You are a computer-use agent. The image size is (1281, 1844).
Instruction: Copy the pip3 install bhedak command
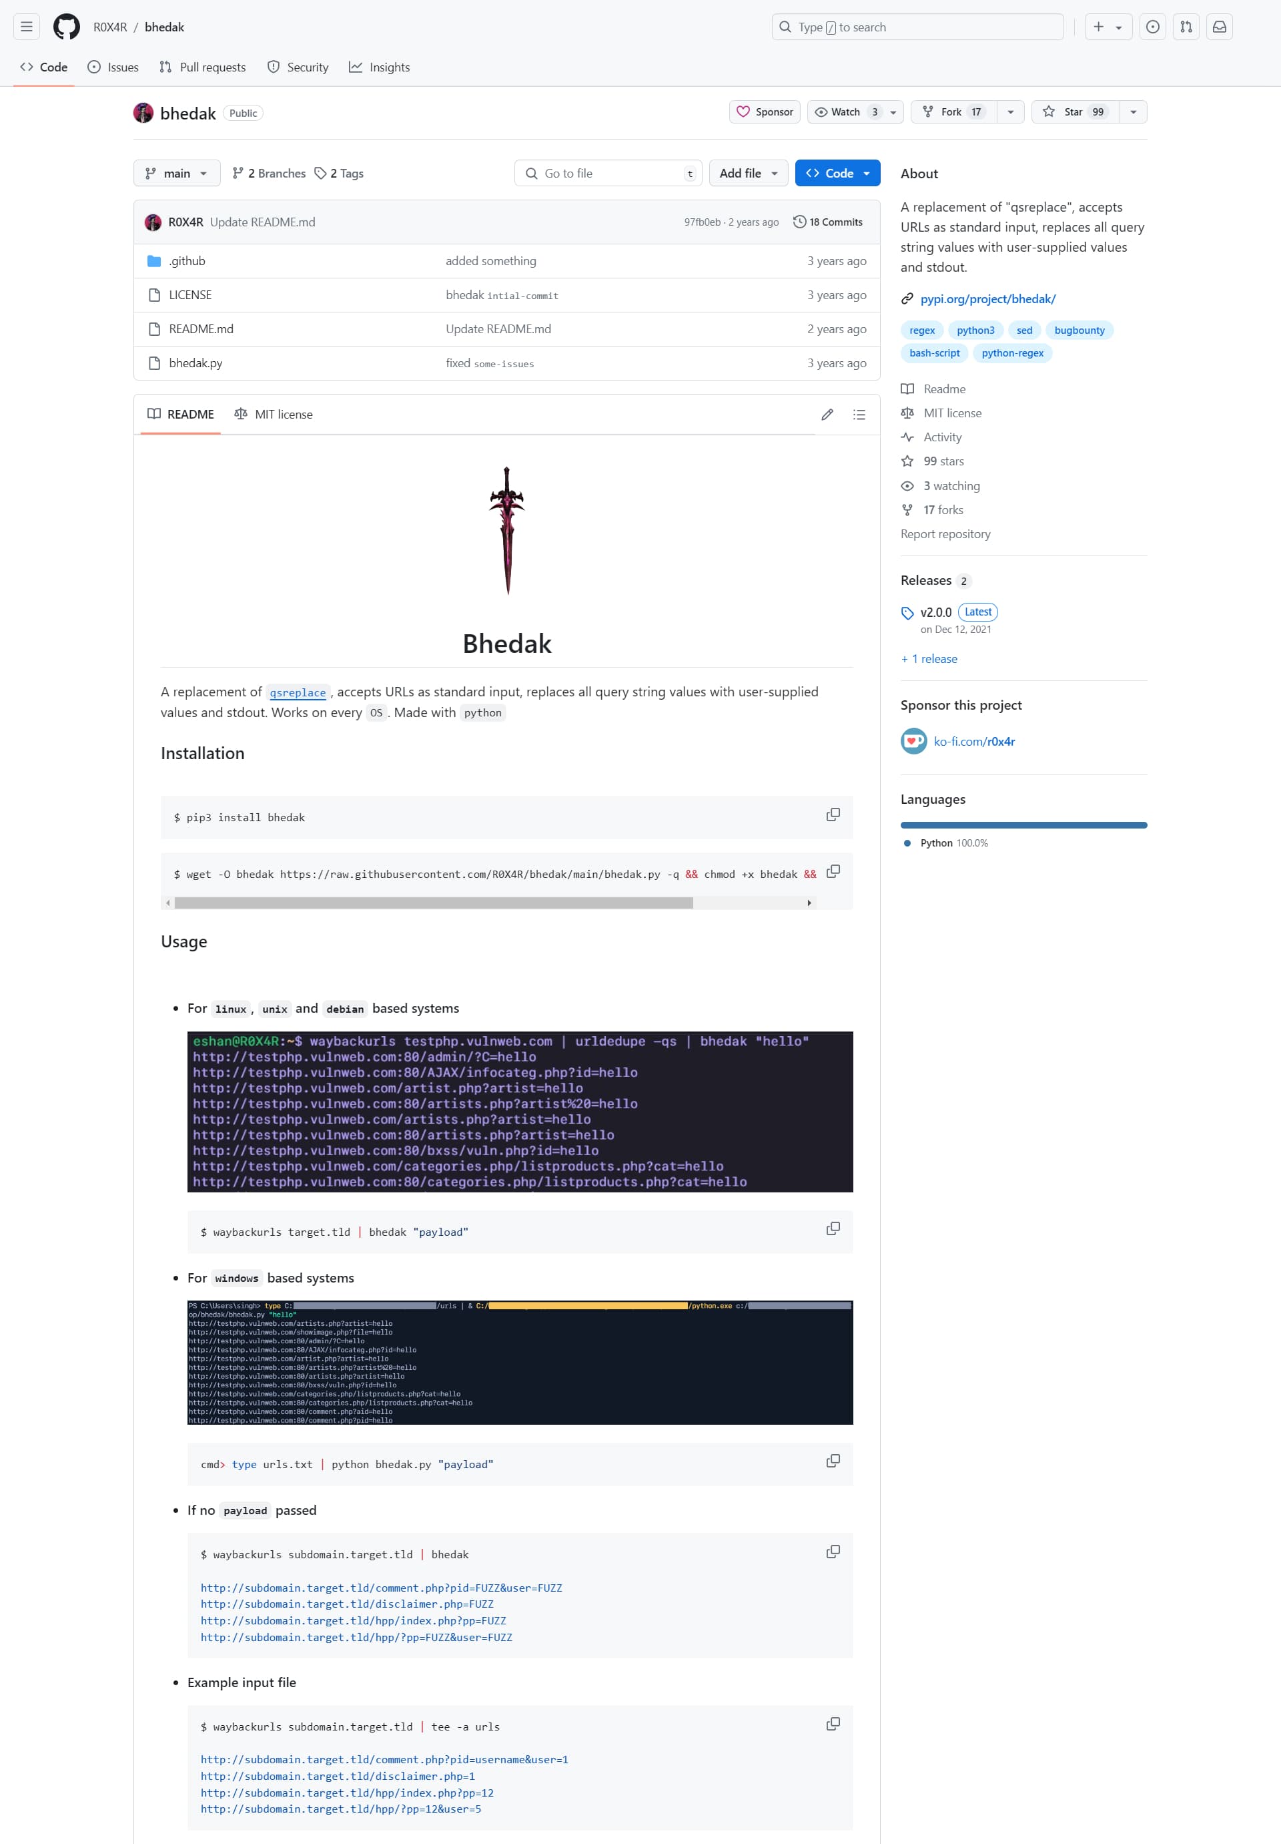[x=833, y=815]
